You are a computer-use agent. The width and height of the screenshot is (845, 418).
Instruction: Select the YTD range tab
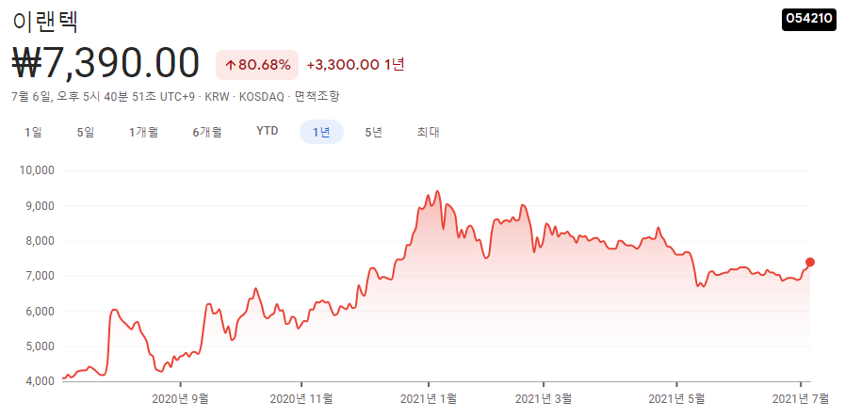point(268,132)
